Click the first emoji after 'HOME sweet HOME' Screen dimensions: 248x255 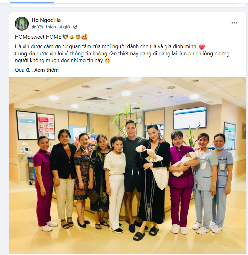65,37
